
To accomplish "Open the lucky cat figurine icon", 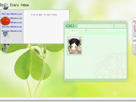I will click(x=6, y=47).
